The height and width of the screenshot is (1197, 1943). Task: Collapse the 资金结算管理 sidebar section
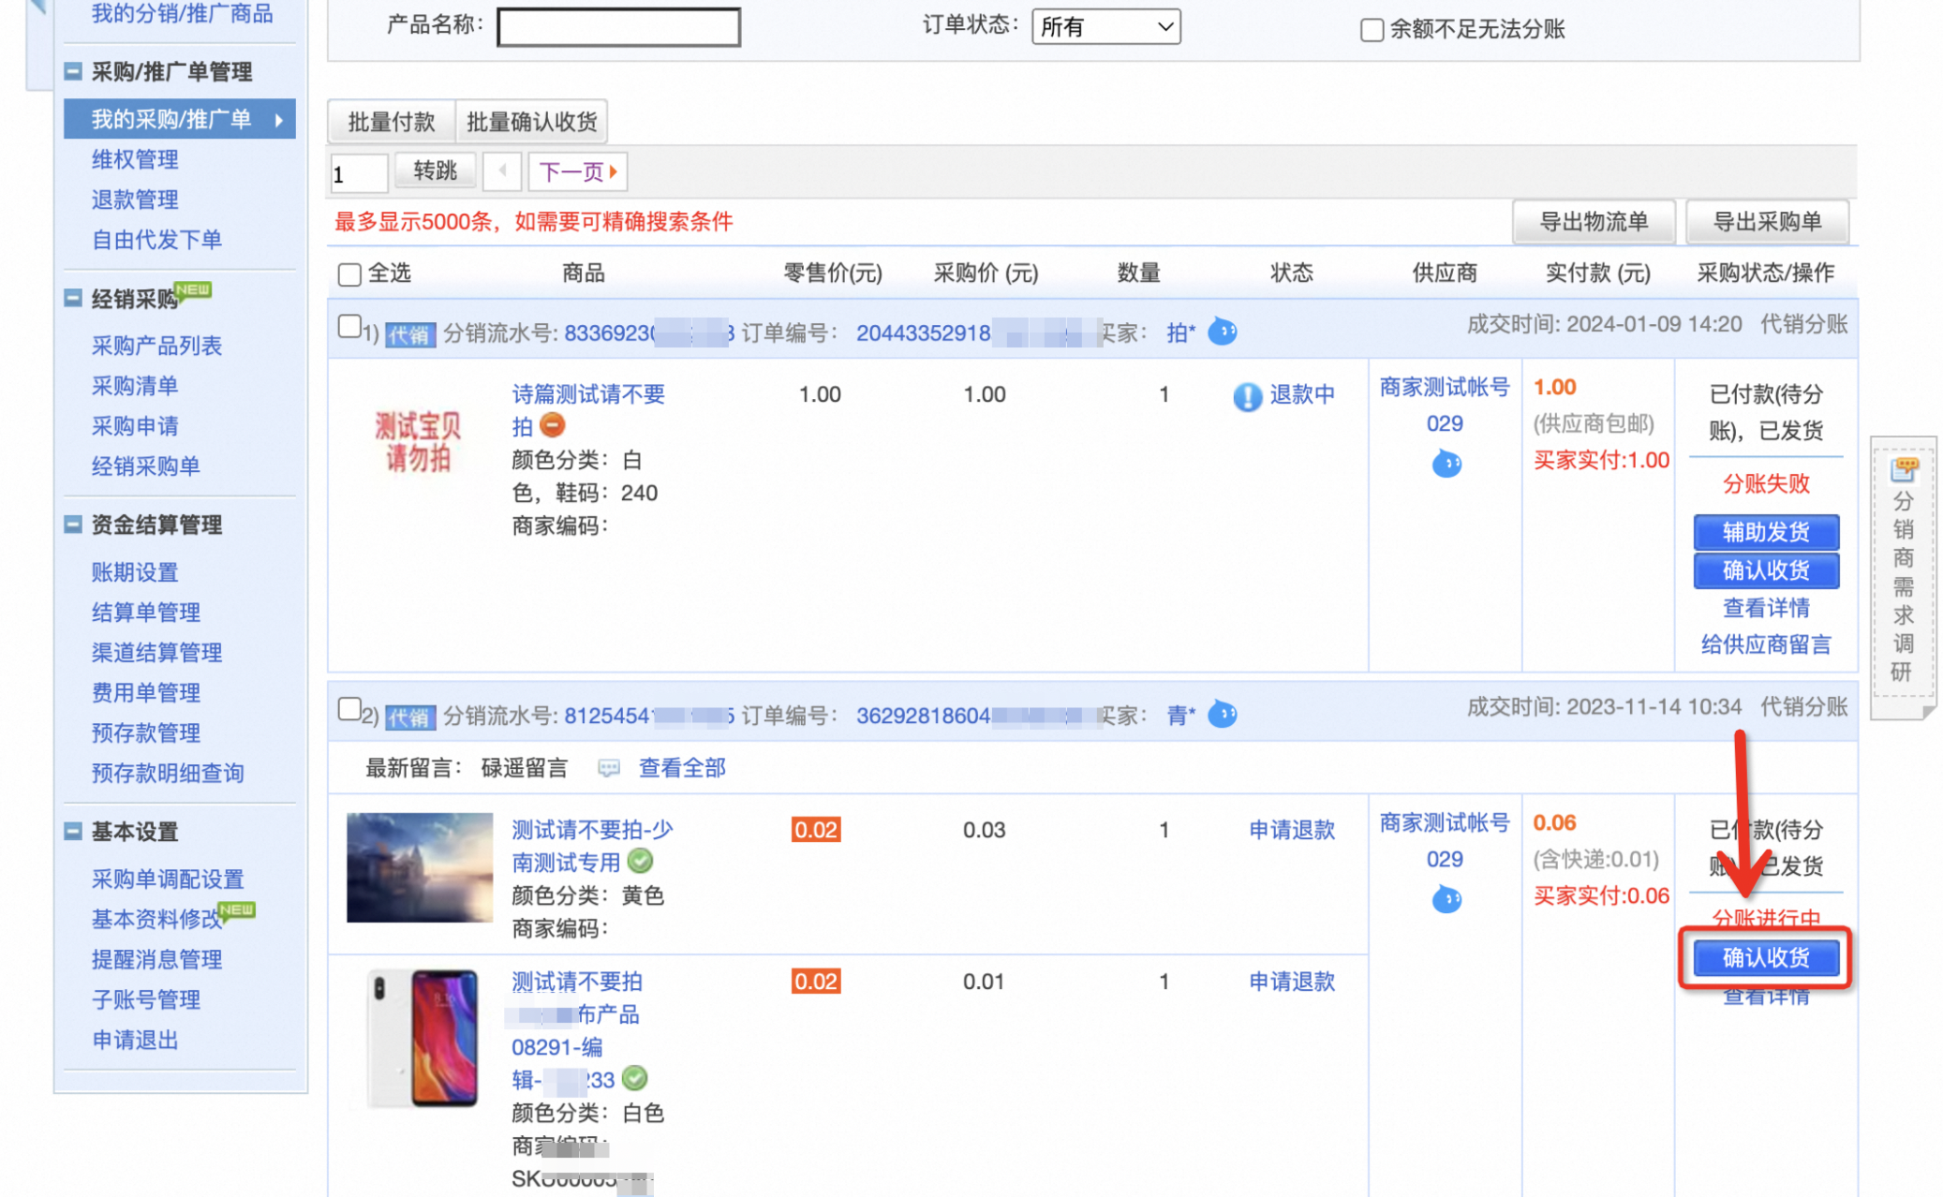point(73,525)
